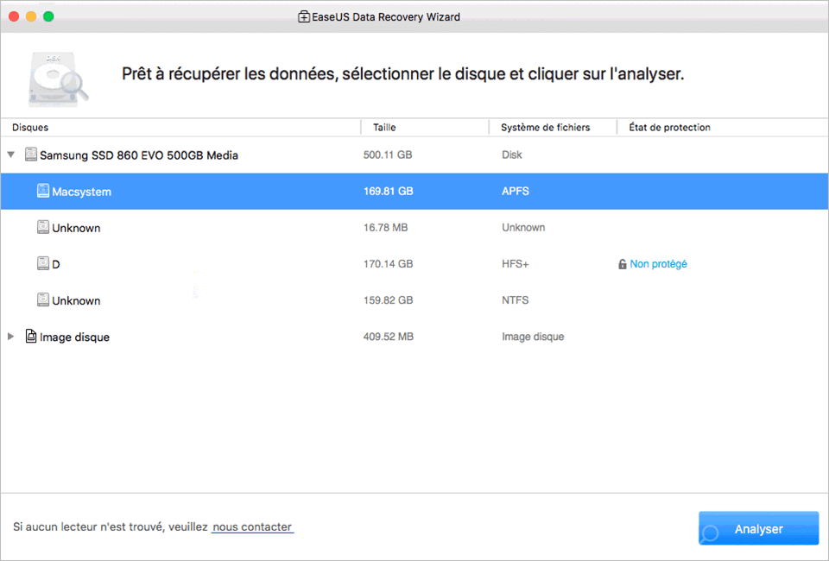Close the window with red button

[14, 17]
